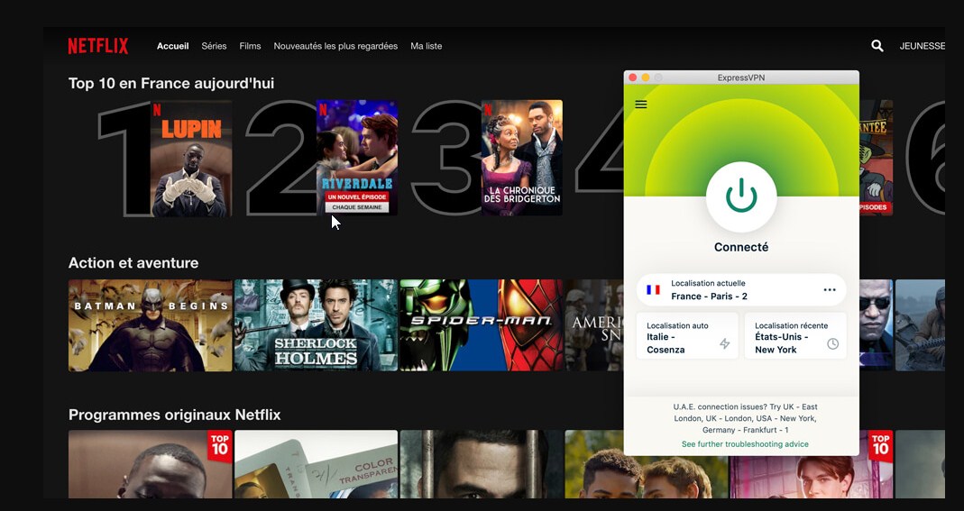964x511 pixels.
Task: Open Netflix search magnifier icon
Action: 877,46
